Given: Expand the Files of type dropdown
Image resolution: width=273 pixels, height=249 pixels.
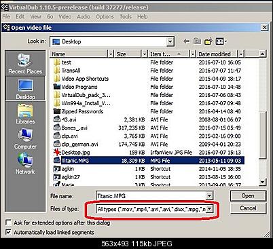Looking at the screenshot, I should pos(209,209).
